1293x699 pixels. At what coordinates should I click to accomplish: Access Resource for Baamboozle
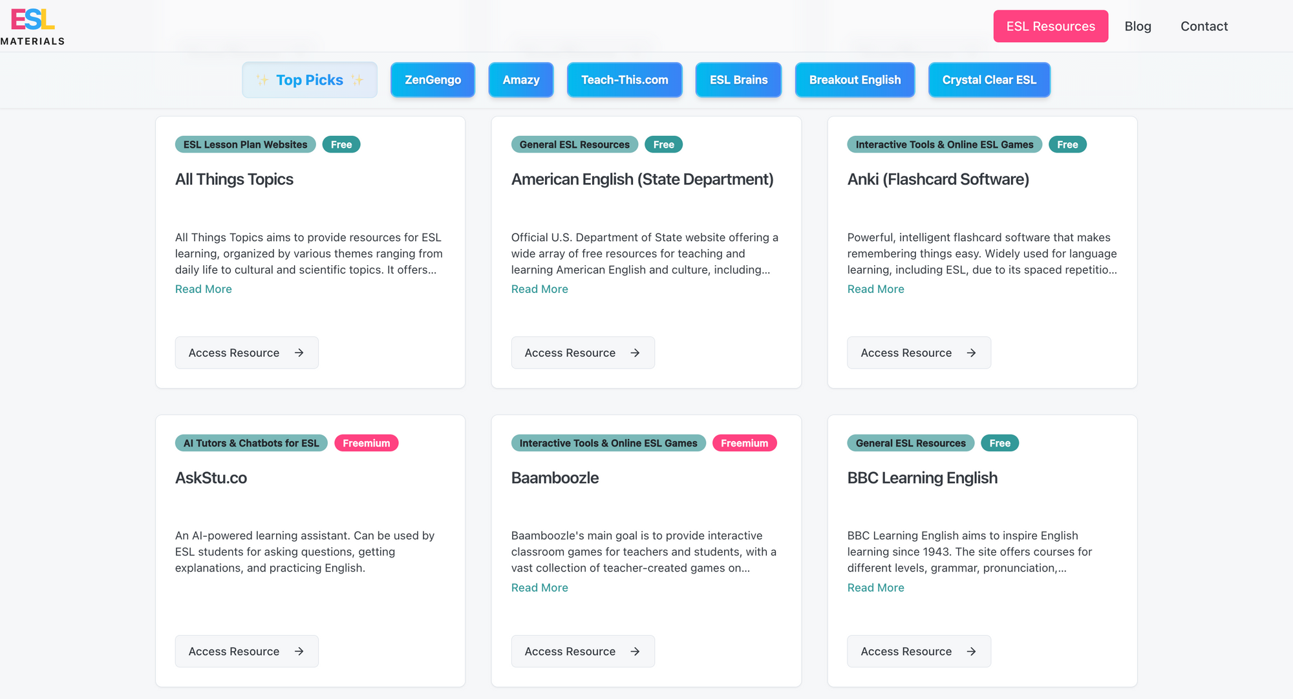583,652
